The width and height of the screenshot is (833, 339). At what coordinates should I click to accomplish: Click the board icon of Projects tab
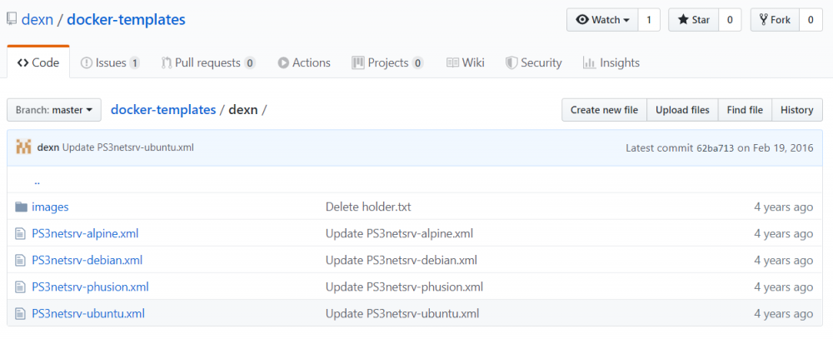coord(358,62)
